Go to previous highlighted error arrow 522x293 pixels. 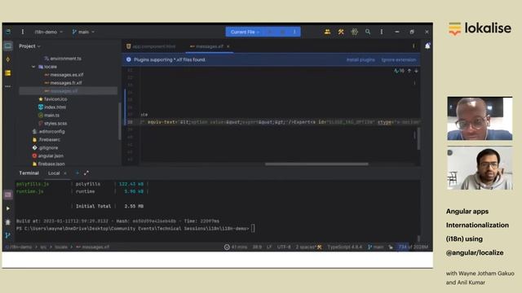pyautogui.click(x=409, y=71)
